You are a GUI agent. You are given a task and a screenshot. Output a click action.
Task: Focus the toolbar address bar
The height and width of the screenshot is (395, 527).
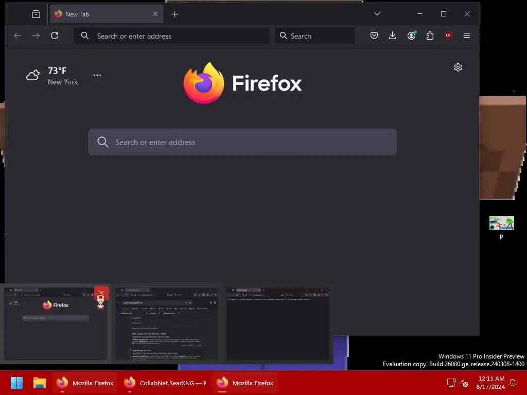coord(172,36)
